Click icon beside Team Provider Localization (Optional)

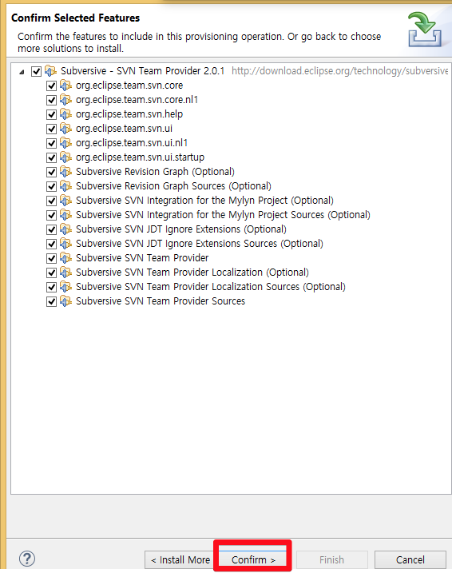(65, 272)
